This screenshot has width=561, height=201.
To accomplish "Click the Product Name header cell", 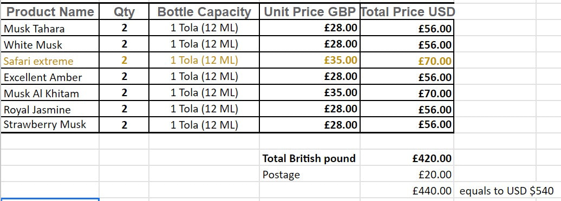I will pyautogui.click(x=50, y=12).
